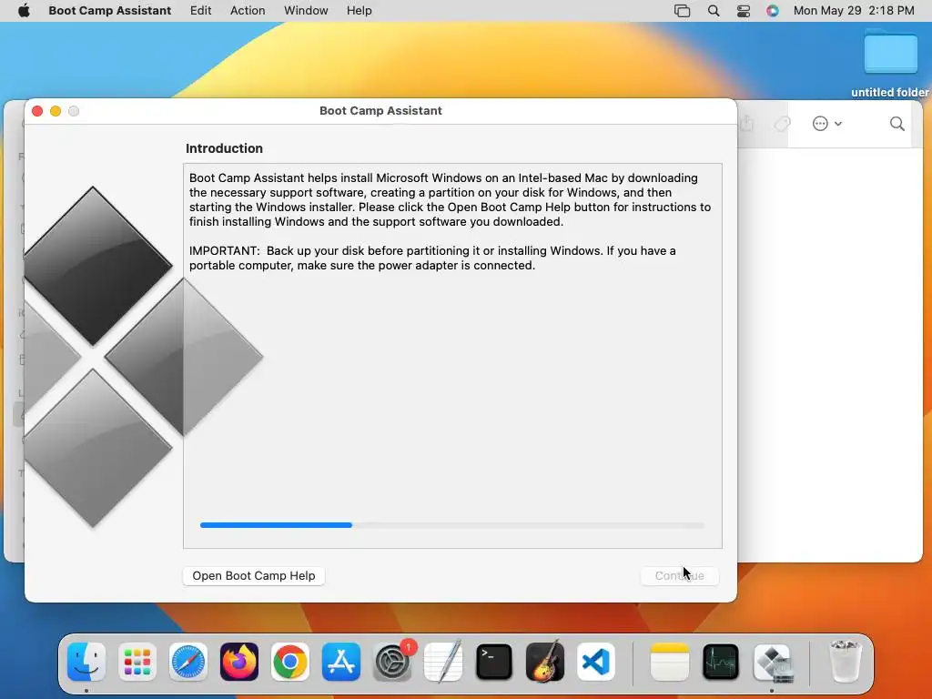Open TextEdit from the Dock
Screen dimensions: 932x699
(x=443, y=662)
